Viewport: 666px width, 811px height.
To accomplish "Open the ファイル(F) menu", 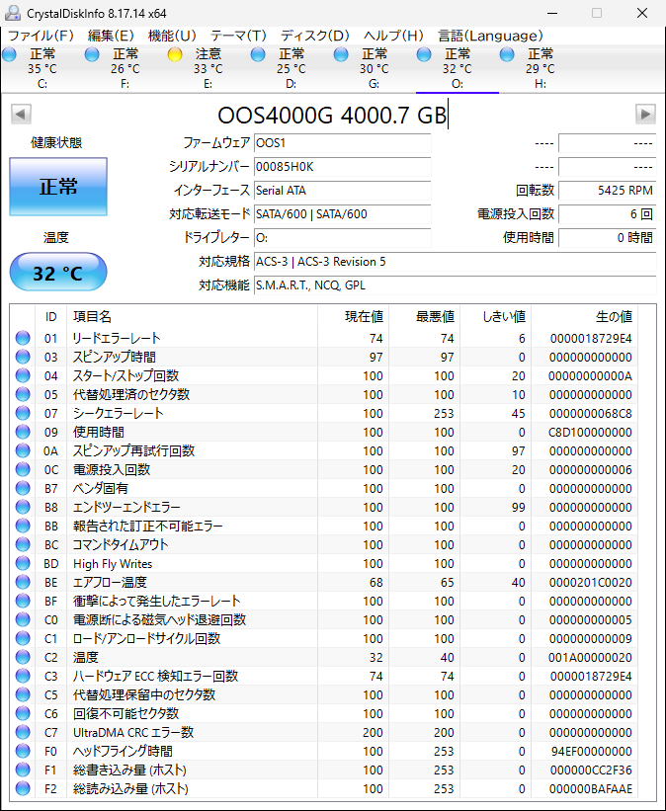I will tap(41, 36).
